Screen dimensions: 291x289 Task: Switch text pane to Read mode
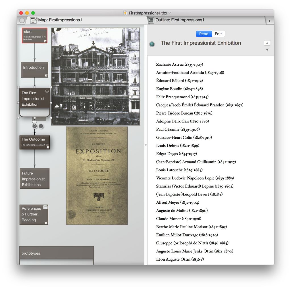point(203,34)
